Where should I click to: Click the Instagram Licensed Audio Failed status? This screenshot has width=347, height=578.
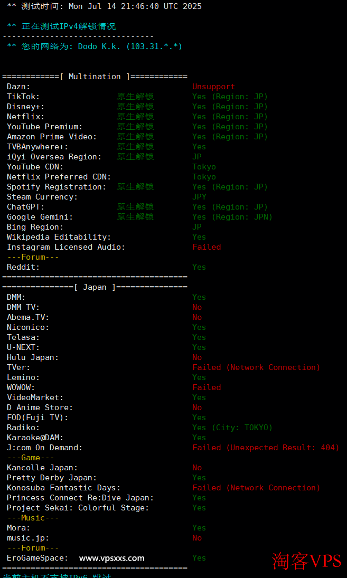tap(207, 247)
